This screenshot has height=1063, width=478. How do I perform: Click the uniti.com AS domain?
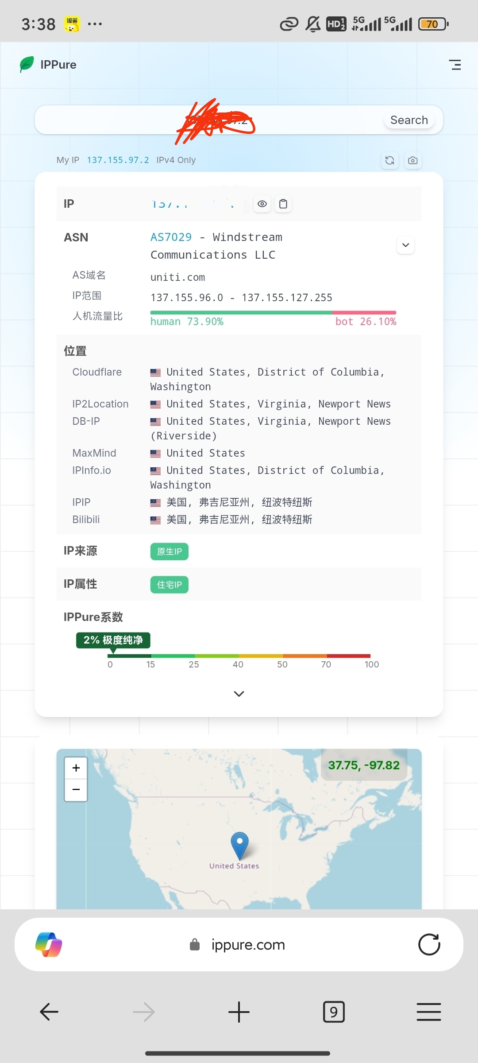coord(177,277)
